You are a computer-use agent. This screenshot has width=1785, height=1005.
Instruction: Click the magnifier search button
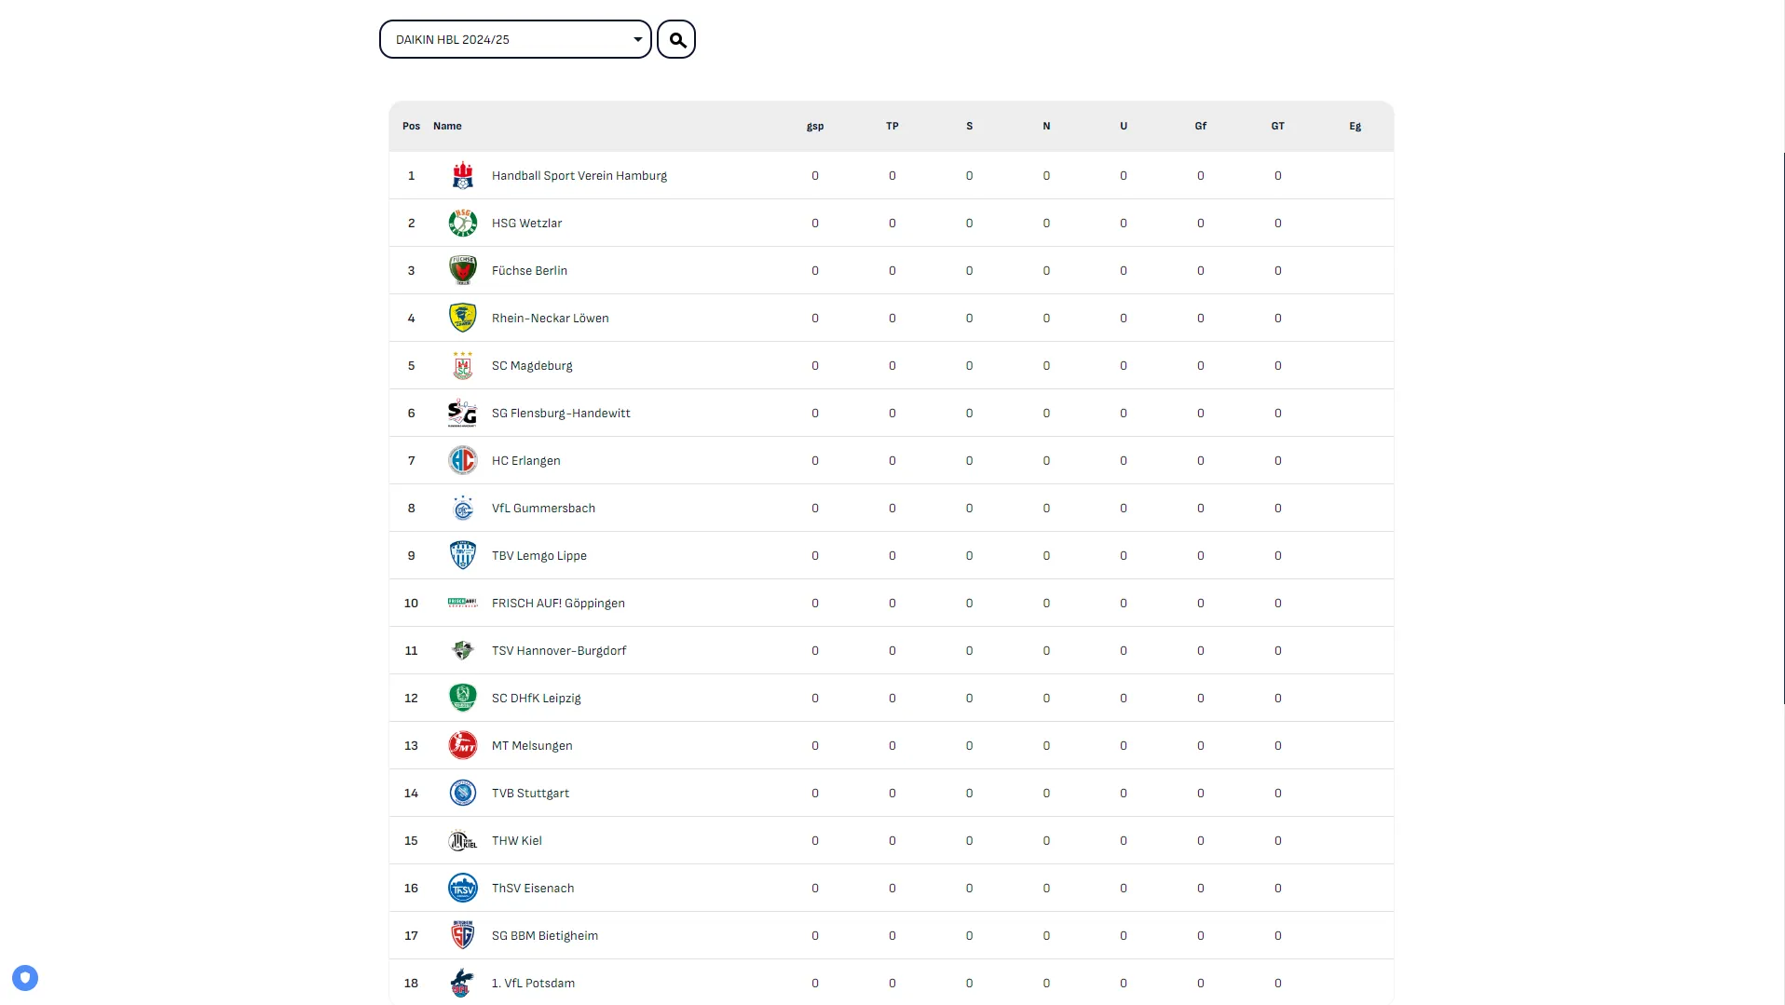coord(676,40)
